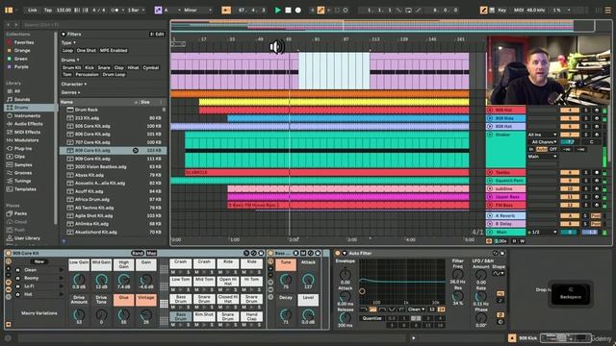Viewport: 616px width, 346px height.
Task: Select the One Shot filter tag
Action: click(86, 51)
